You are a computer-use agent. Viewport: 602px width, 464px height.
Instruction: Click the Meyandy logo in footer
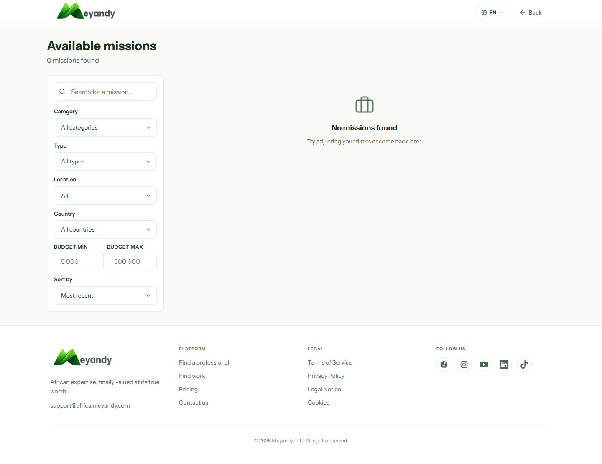(83, 358)
